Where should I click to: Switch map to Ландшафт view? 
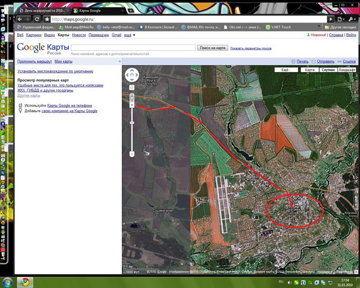pos(347,70)
